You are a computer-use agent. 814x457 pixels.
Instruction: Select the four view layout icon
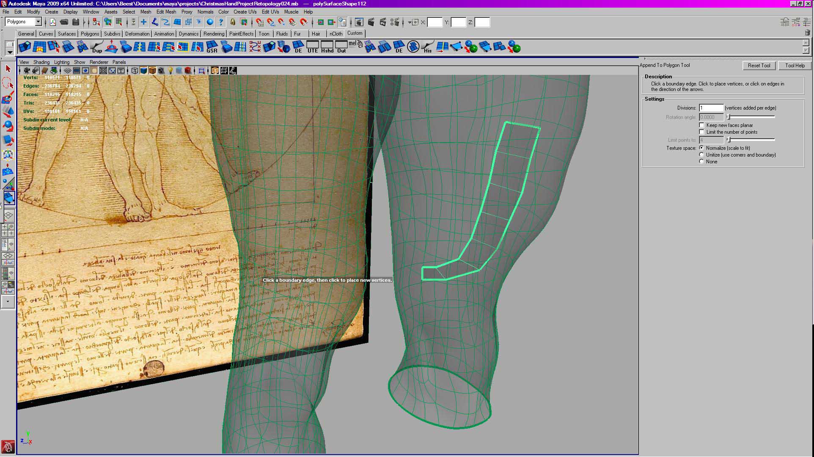(8, 231)
